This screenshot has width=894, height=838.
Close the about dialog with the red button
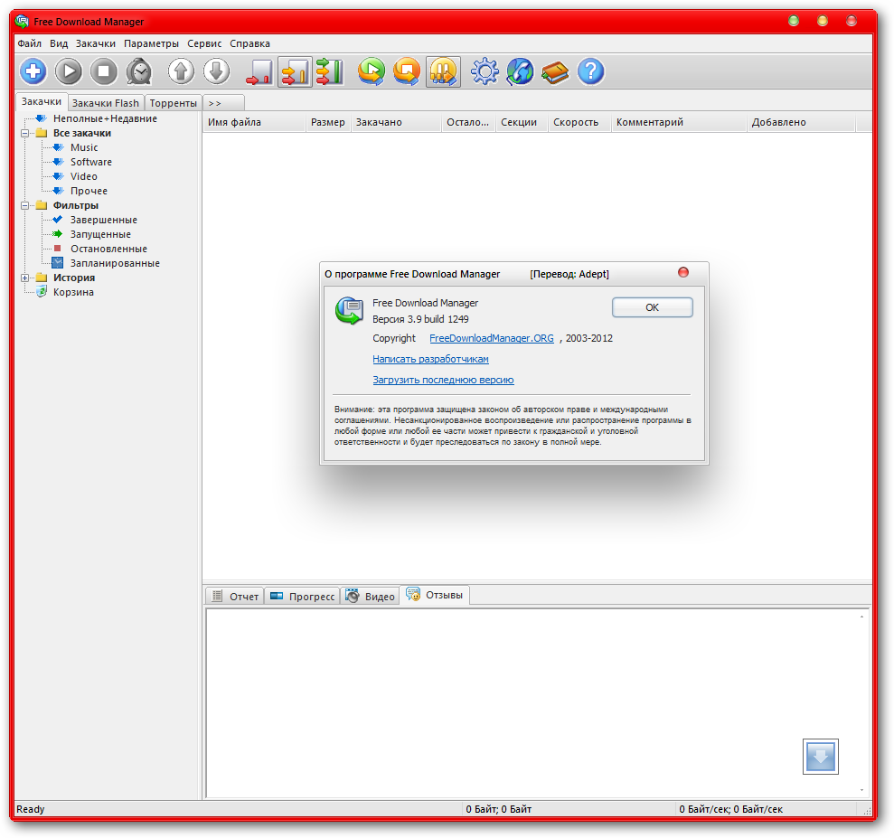point(683,272)
